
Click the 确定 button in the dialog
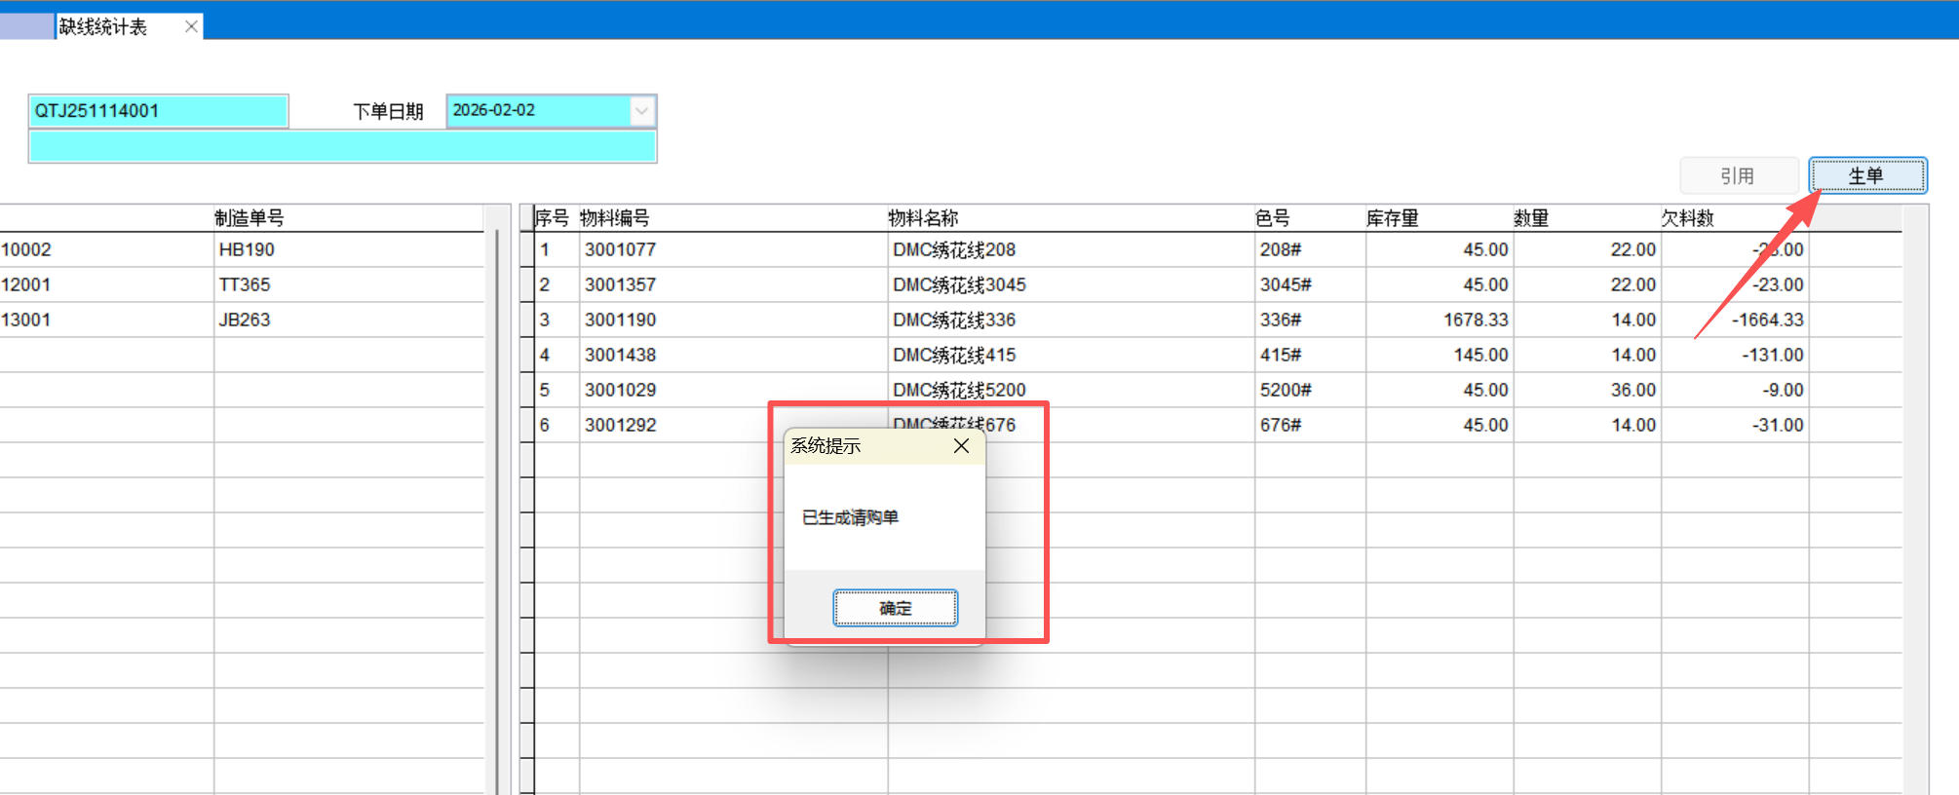coord(895,608)
